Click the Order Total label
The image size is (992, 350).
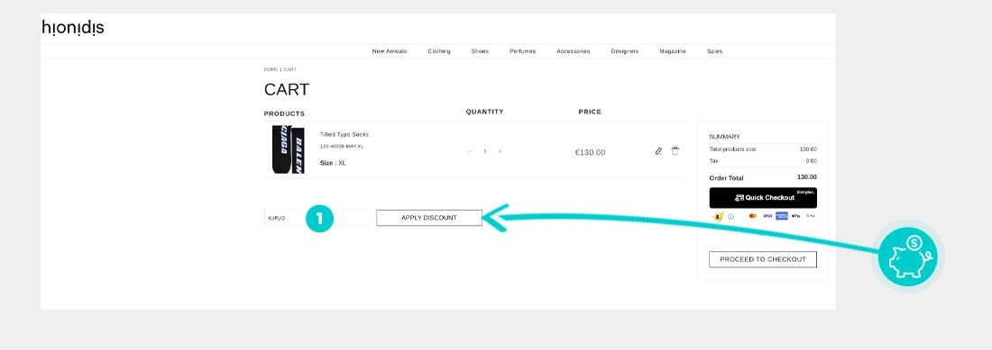(726, 178)
